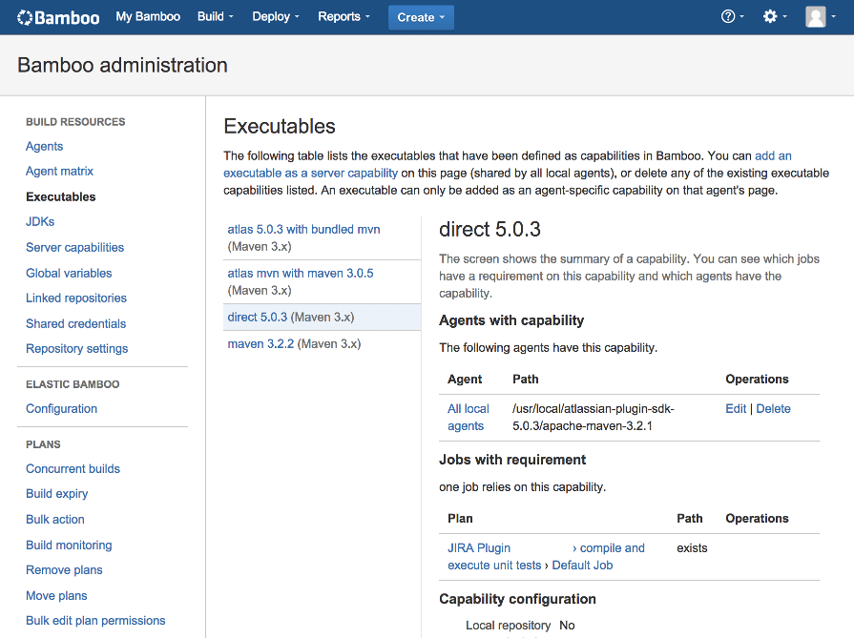Expand the Build dropdown menu
Screen dimensions: 854x638
pyautogui.click(x=215, y=17)
